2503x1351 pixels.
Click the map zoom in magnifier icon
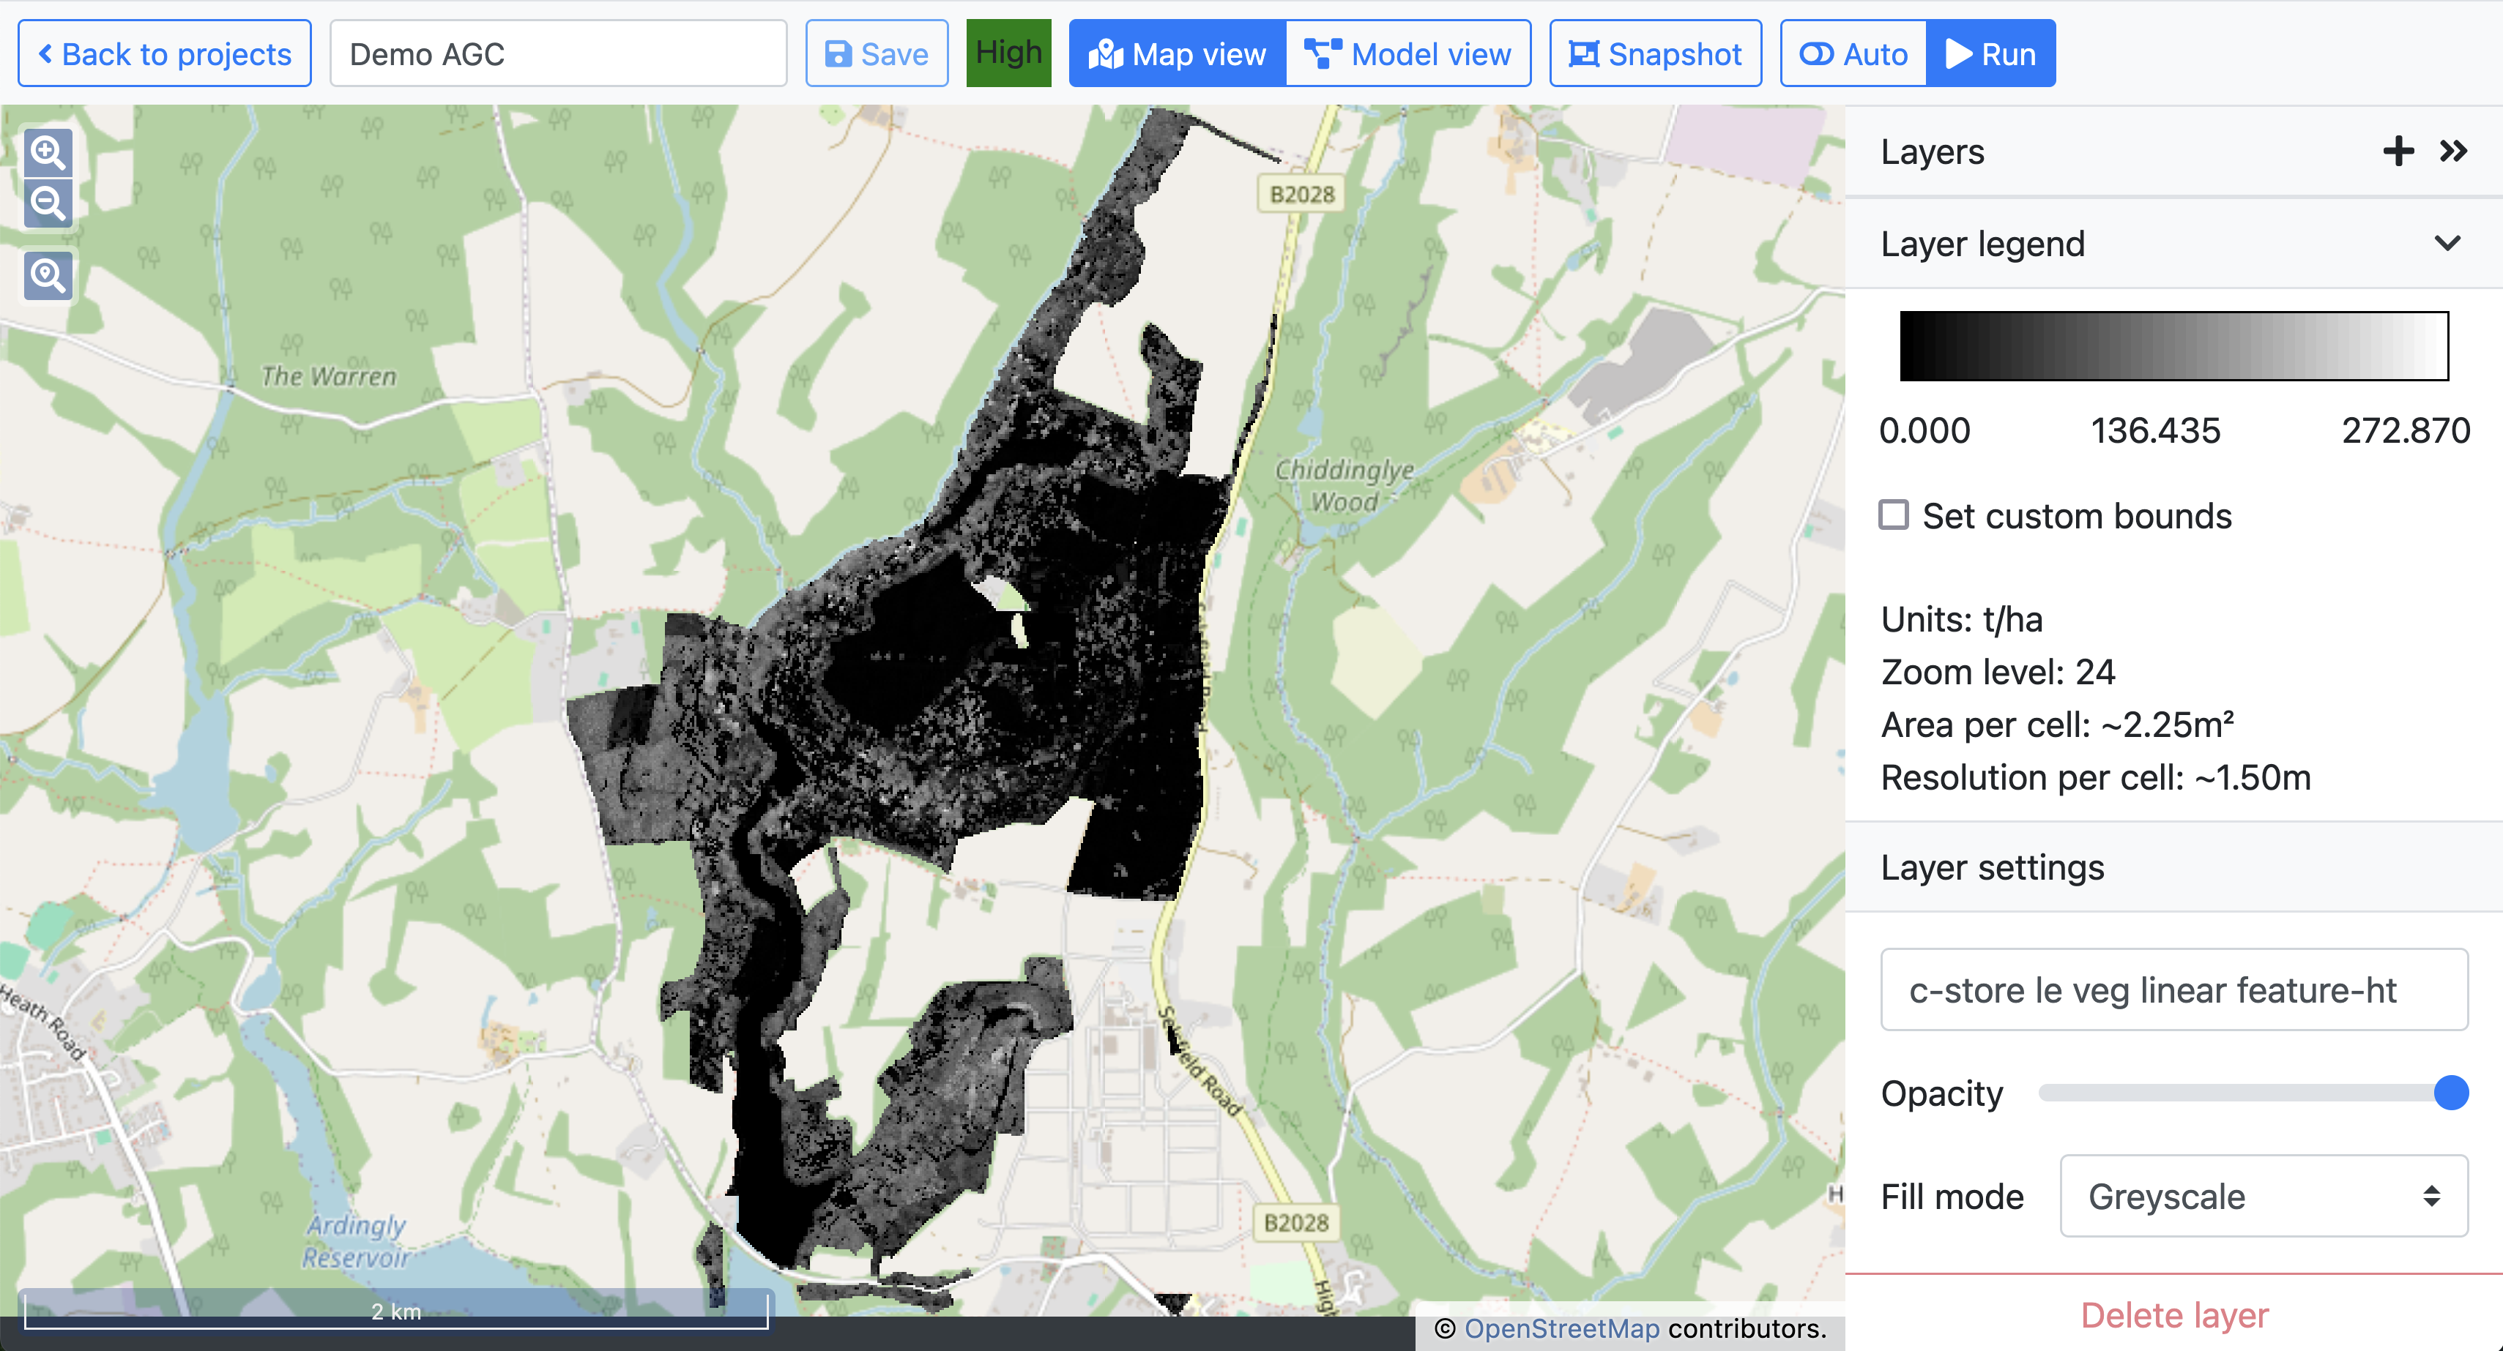(48, 152)
